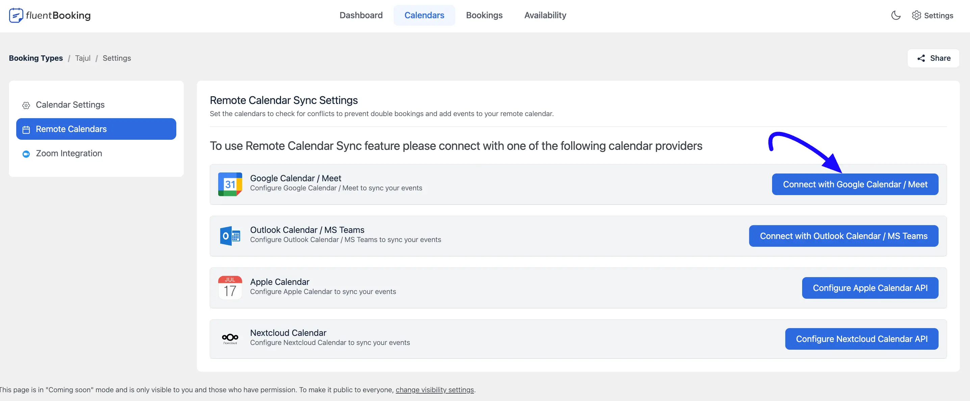970x401 pixels.
Task: Go to the Availability tab
Action: point(545,16)
